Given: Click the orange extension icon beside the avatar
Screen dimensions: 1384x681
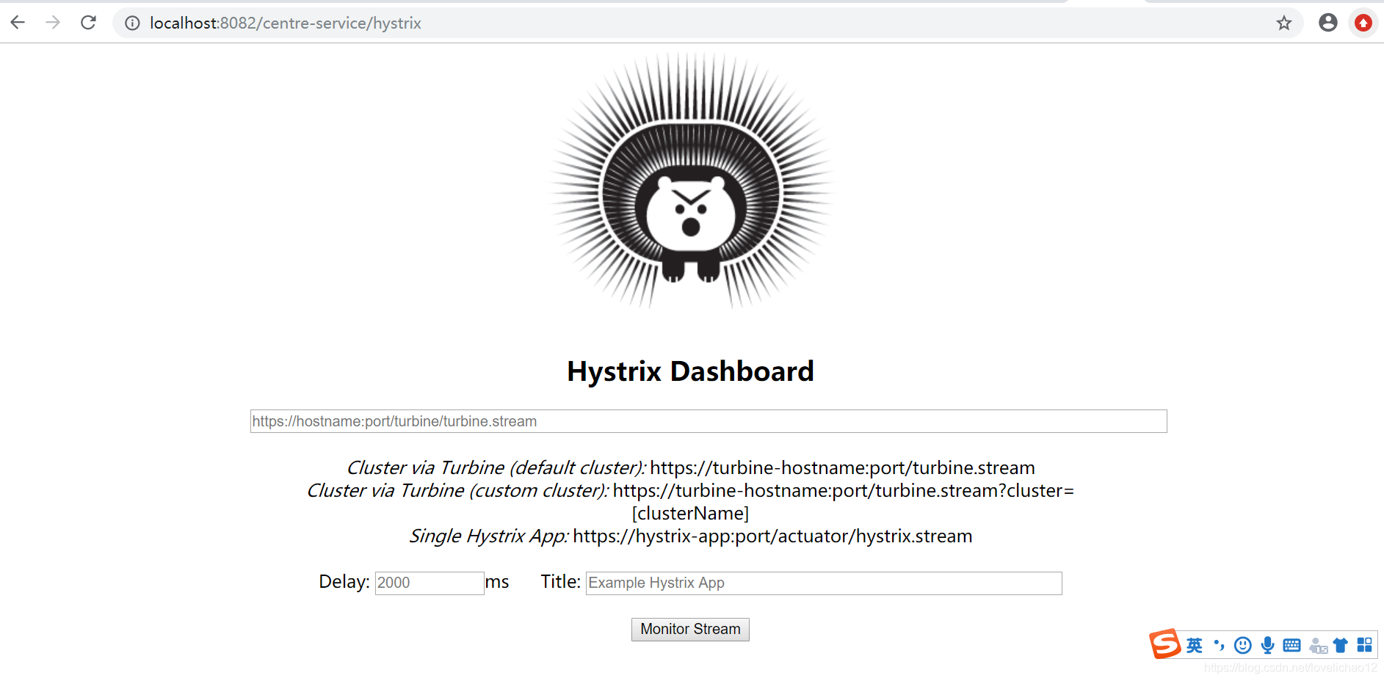Looking at the screenshot, I should tap(1363, 23).
